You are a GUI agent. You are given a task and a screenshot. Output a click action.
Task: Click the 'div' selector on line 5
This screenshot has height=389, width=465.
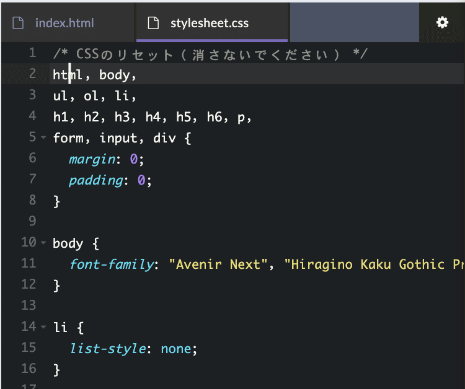tap(164, 138)
